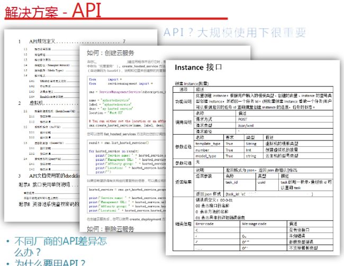The image size is (344, 266).
Task: Click the error description '未知错误'
Action: 297,236
